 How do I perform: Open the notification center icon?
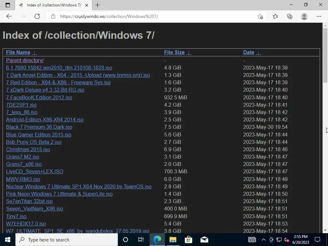317,240
